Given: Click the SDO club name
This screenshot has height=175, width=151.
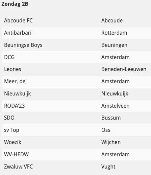Looking at the screenshot, I should click(9, 118).
